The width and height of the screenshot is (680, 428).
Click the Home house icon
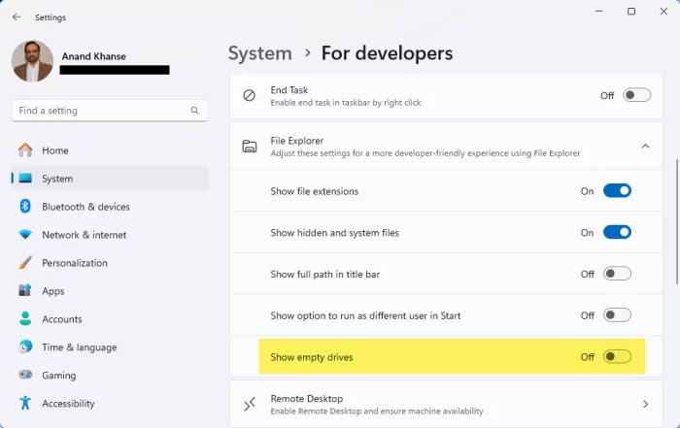click(x=25, y=149)
